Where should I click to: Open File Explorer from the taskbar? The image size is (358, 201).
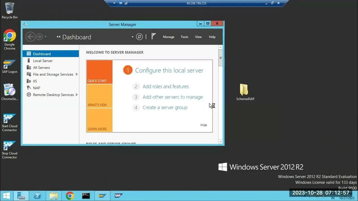pos(54,196)
